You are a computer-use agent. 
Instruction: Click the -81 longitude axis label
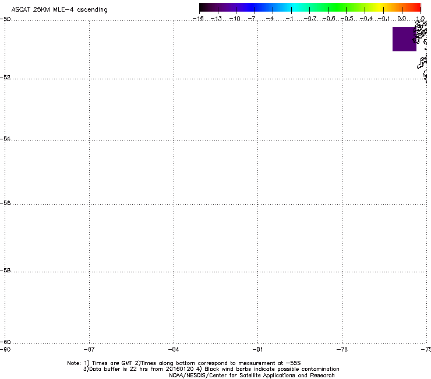[x=257, y=349]
